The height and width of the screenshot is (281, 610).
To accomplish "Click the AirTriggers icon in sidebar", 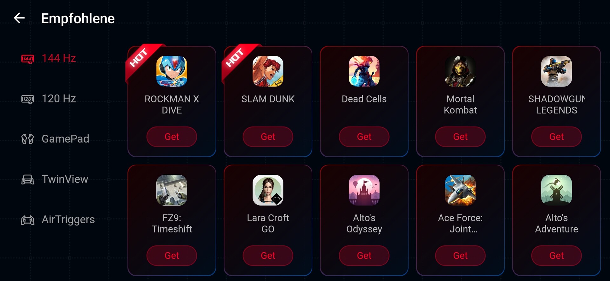I will 28,220.
